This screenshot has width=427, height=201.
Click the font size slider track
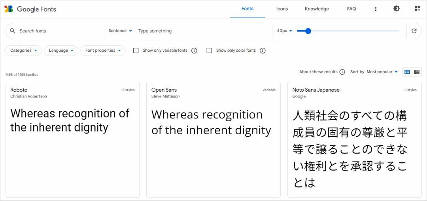coord(348,31)
